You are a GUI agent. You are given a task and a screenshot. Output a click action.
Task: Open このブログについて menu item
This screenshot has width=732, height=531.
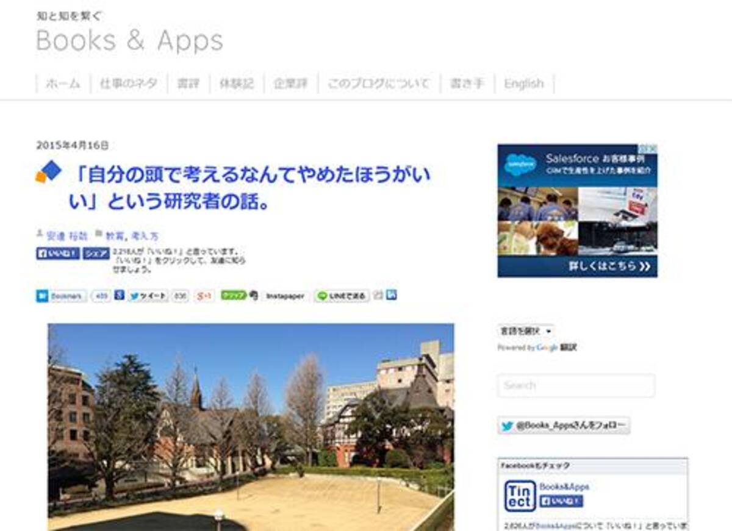pyautogui.click(x=378, y=84)
